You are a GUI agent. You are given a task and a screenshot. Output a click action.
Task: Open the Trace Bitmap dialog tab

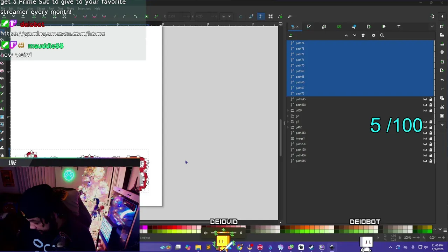click(x=339, y=27)
